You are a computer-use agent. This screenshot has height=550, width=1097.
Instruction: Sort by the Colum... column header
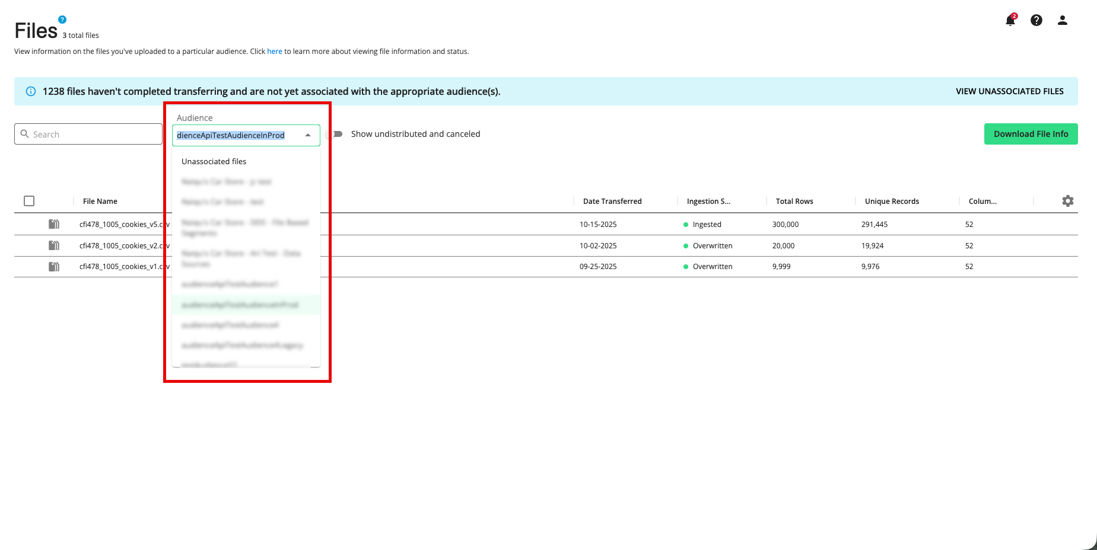click(x=982, y=202)
